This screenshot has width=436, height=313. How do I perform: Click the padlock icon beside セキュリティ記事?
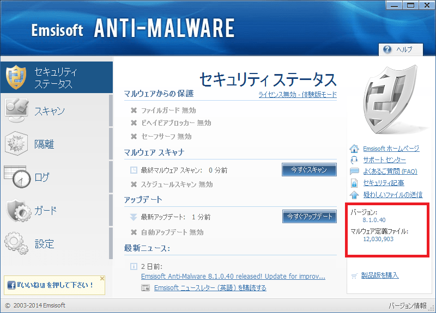click(354, 183)
